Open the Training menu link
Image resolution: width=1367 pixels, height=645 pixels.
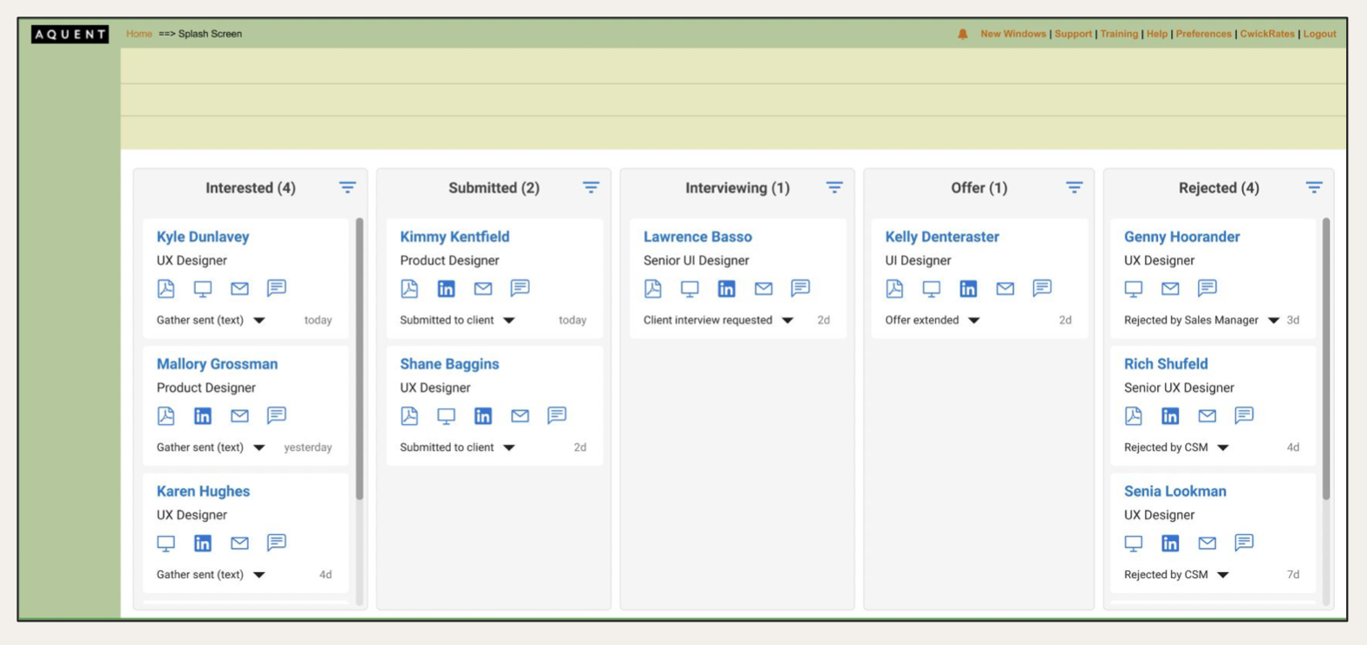point(1119,34)
